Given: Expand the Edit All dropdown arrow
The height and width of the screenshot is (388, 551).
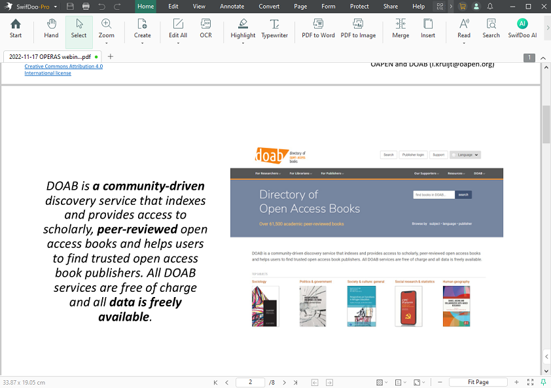Looking at the screenshot, I should tap(178, 43).
